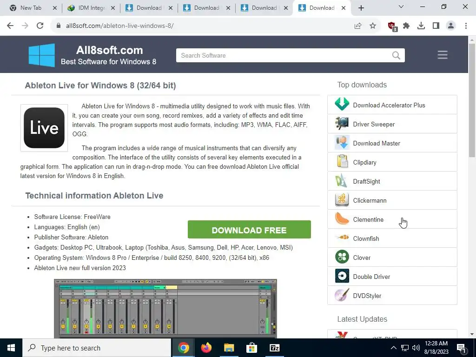This screenshot has height=357, width=476.
Task: Switch to the first Download tab
Action: coord(149,8)
